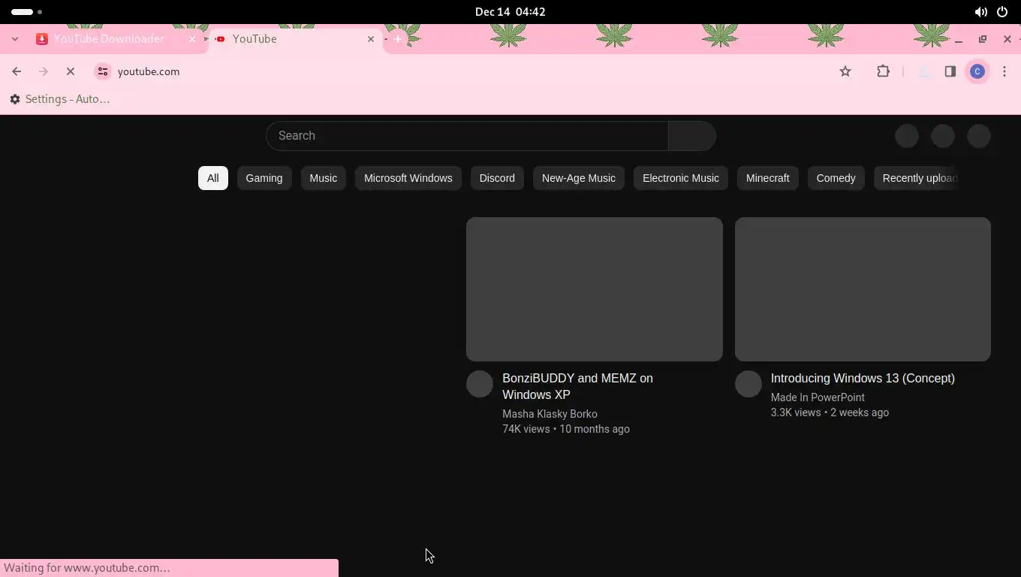Minimize the Chrome browser window
This screenshot has height=577, width=1021.
pyautogui.click(x=959, y=39)
